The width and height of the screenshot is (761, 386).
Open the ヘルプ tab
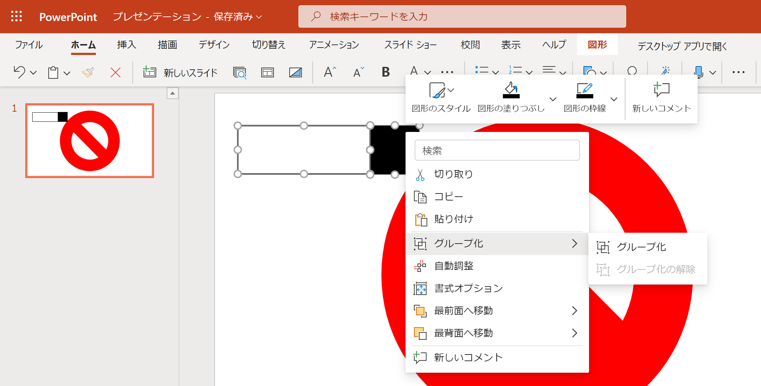554,45
